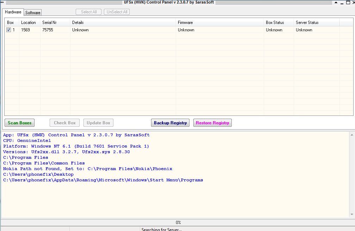Screen dimensions: 355x231
Task: Click the Select All button
Action: [89, 12]
